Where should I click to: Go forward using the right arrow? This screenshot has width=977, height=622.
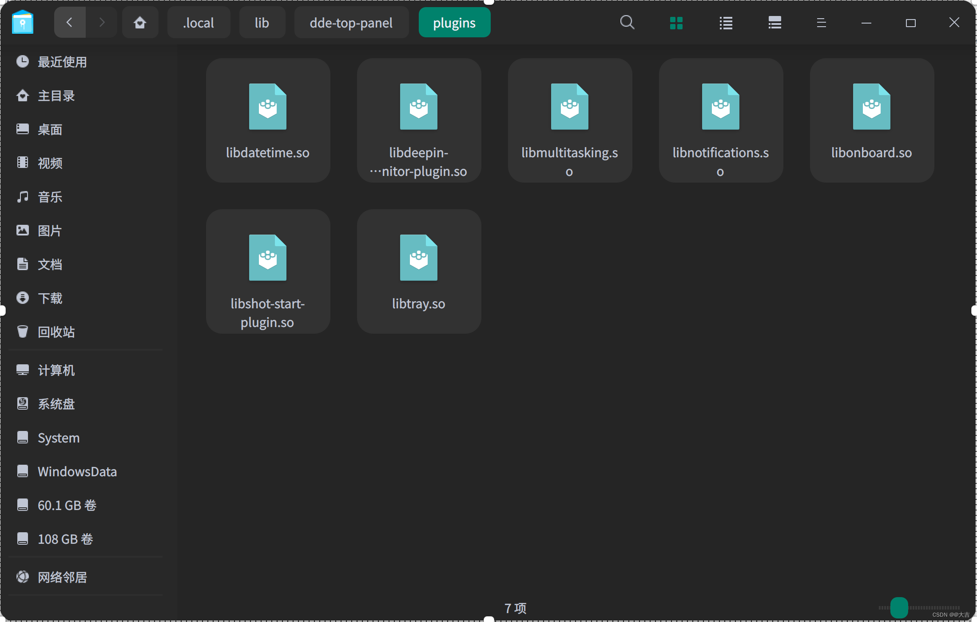102,22
